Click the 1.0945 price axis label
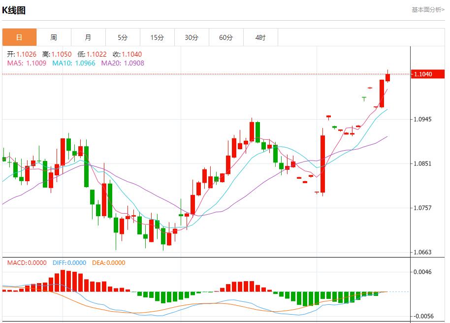450x323 pixels. click(423, 120)
